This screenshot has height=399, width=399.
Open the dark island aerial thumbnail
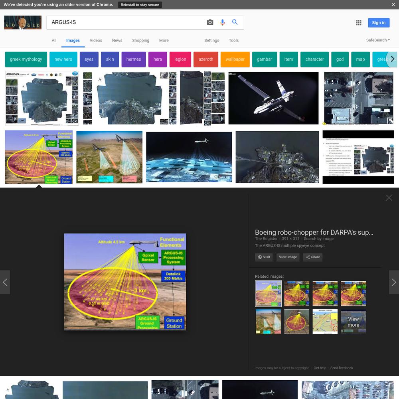pos(277,157)
